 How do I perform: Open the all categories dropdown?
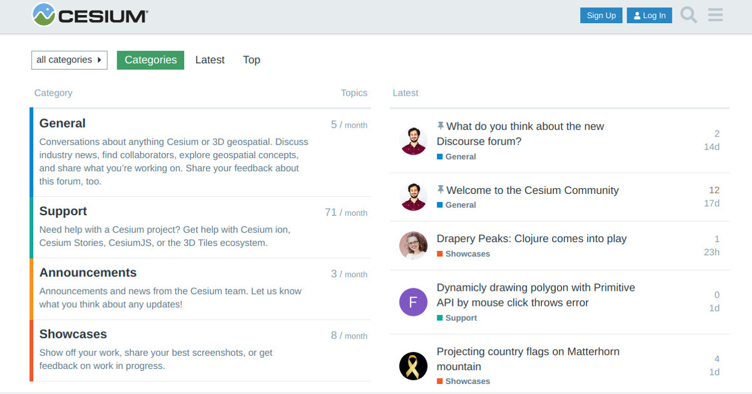pyautogui.click(x=69, y=60)
